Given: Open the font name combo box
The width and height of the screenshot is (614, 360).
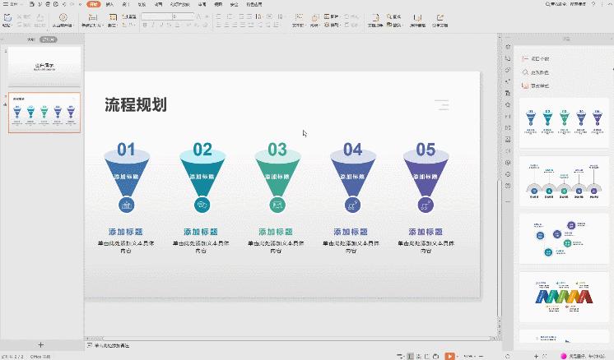Looking at the screenshot, I should click(156, 16).
